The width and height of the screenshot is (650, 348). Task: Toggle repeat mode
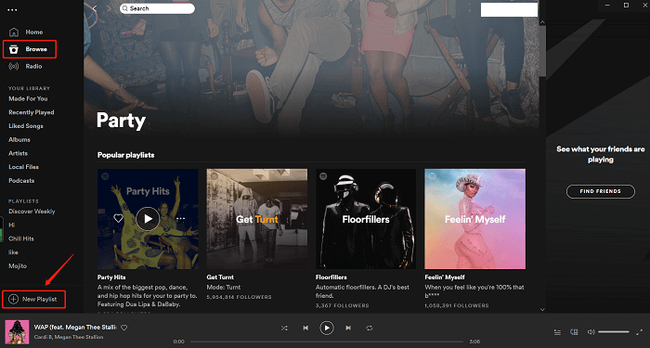[370, 329]
